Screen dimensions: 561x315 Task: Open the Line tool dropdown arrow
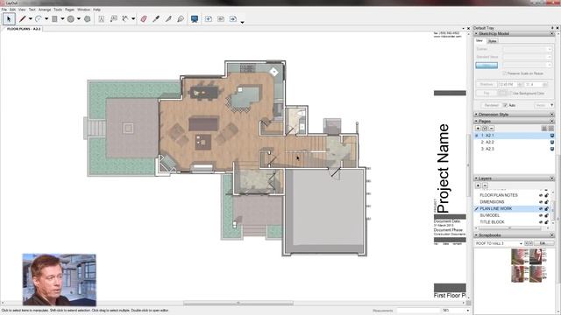[x=31, y=19]
